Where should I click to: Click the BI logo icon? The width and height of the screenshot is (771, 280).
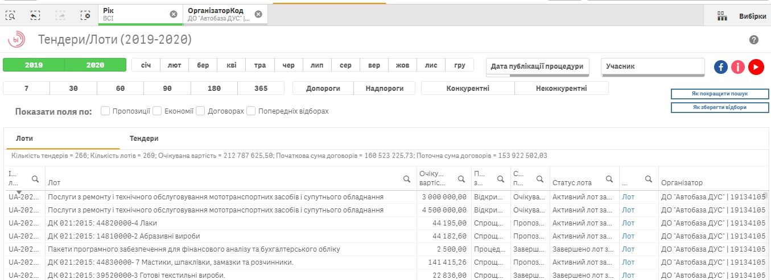tap(17, 40)
